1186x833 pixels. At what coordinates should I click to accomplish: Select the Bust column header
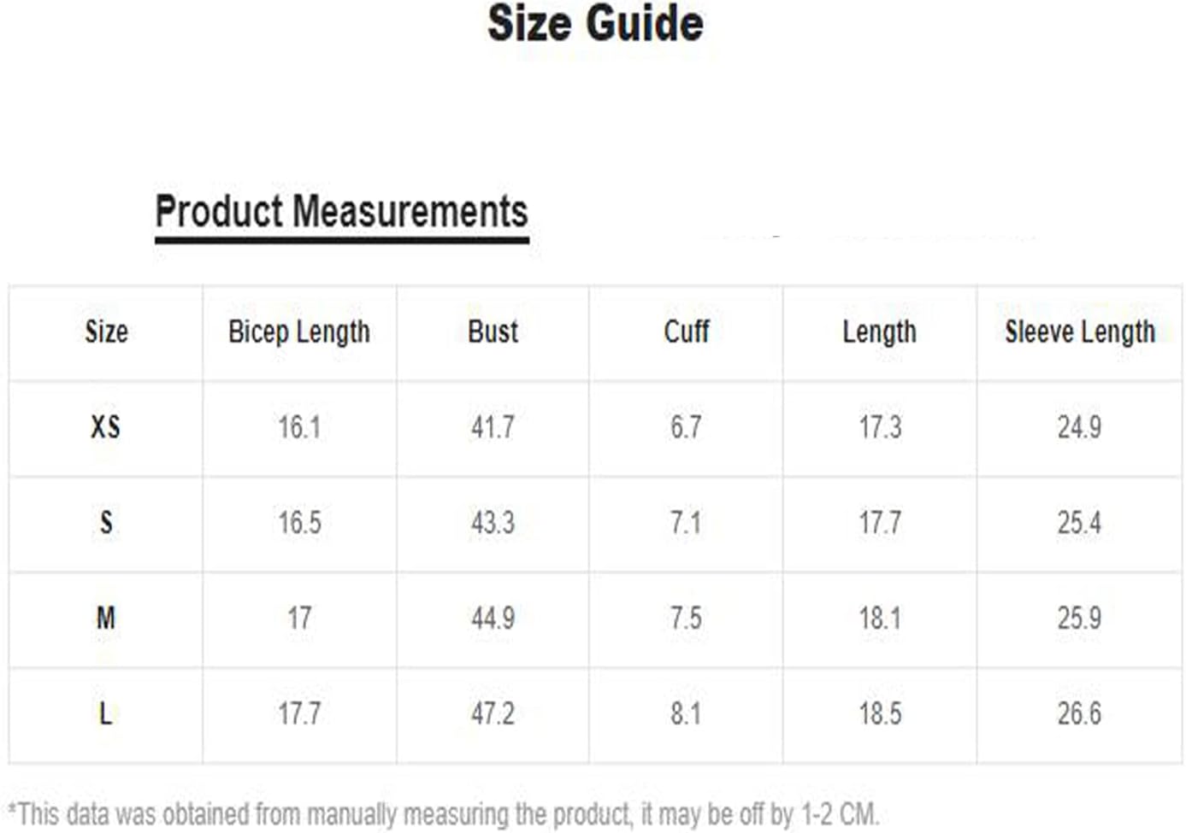tap(493, 331)
